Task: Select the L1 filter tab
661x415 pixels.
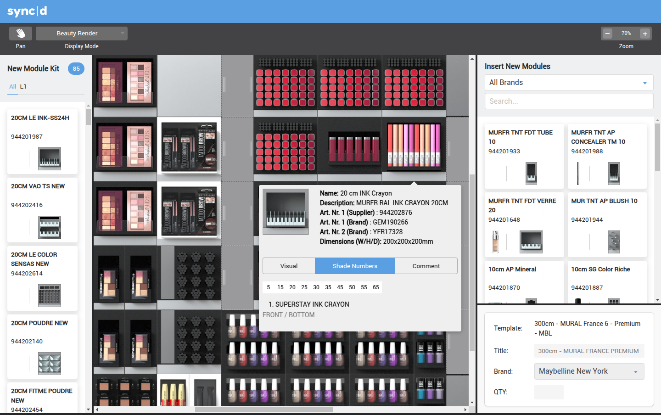Action: [x=23, y=86]
